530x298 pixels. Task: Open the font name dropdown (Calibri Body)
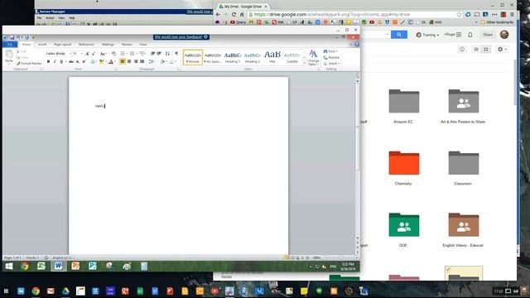(70, 53)
